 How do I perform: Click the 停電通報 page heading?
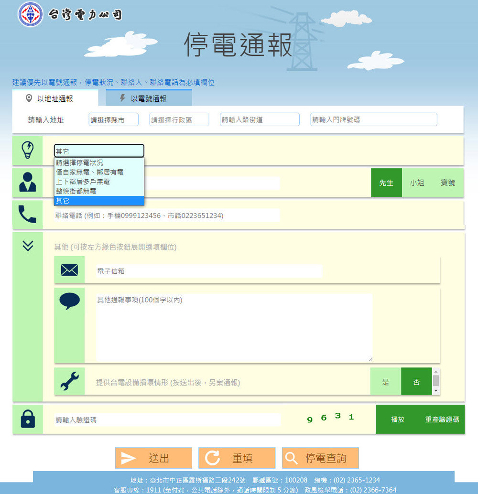click(x=239, y=44)
